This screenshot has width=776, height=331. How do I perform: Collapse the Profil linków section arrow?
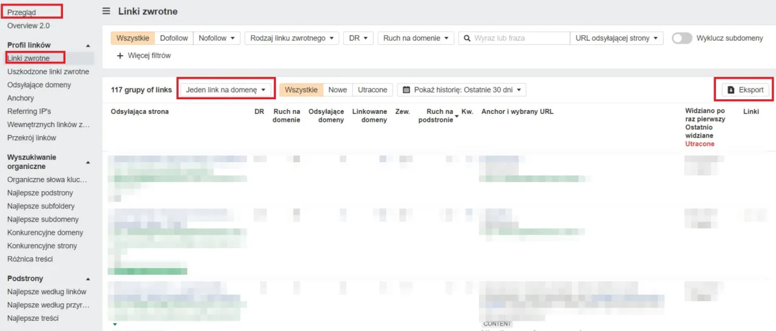[87, 45]
